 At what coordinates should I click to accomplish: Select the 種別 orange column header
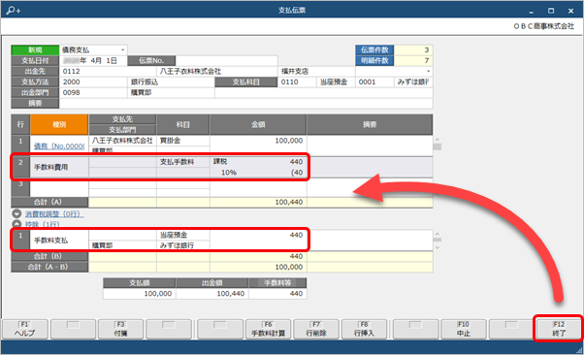[59, 124]
